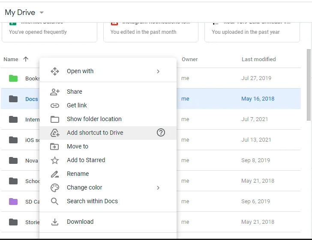The image size is (312, 240).
Task: Click the Schoo folder icon
Action: click(x=13, y=181)
